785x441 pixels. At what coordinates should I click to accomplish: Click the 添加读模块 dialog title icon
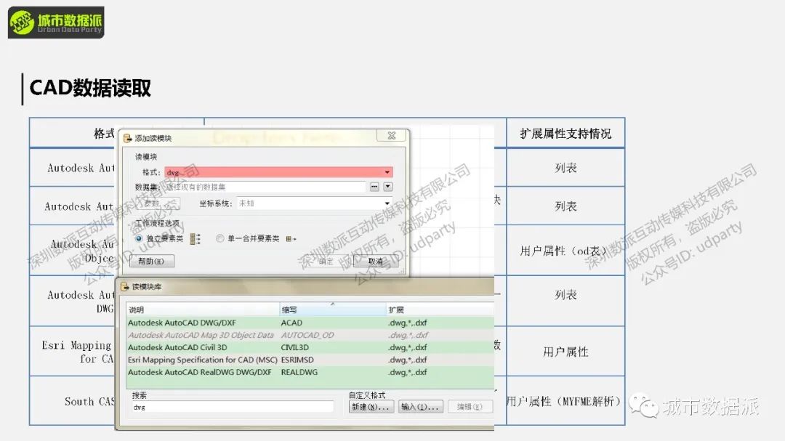pyautogui.click(x=128, y=138)
